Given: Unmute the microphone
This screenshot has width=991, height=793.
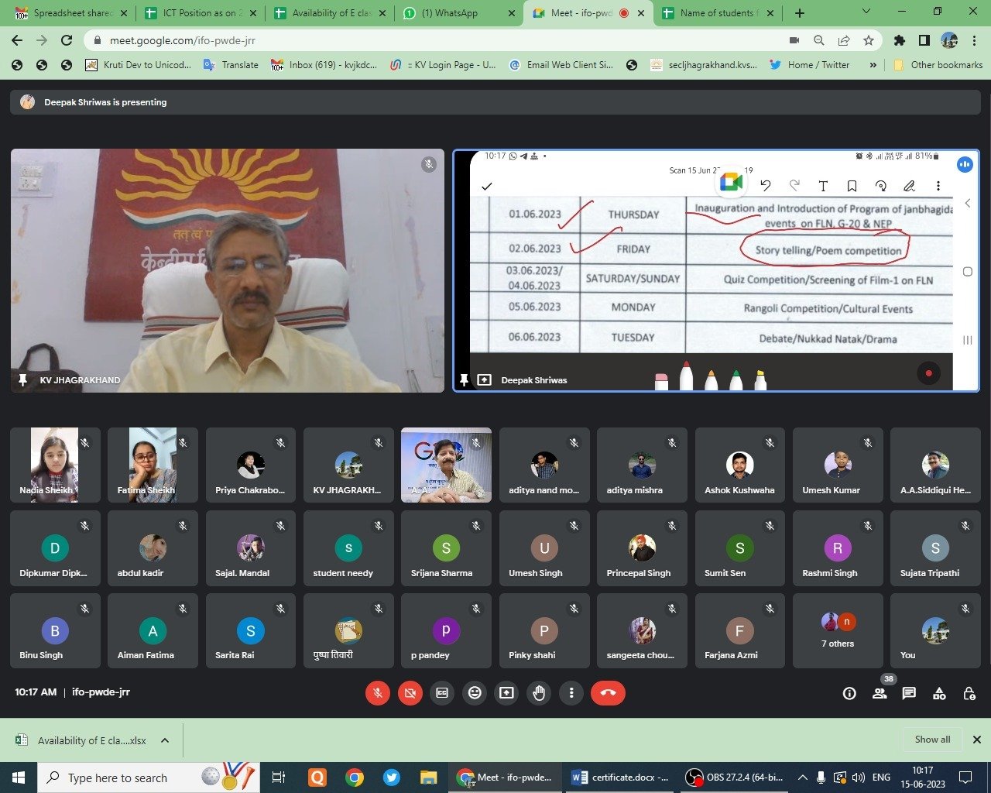Looking at the screenshot, I should coord(378,693).
